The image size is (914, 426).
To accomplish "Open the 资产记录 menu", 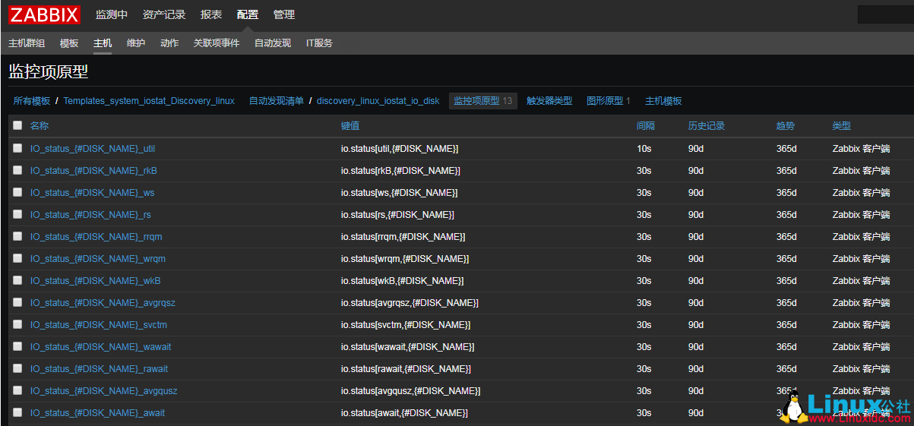I will [x=164, y=14].
